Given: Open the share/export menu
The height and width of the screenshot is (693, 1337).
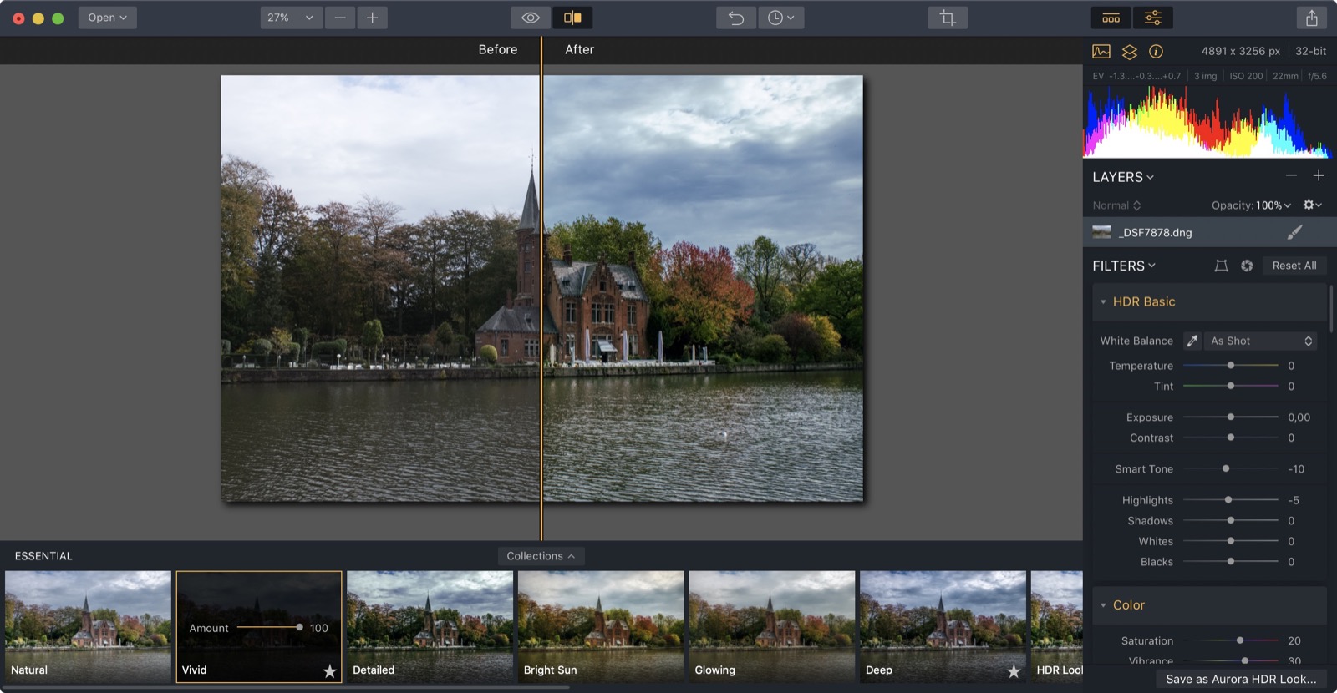Looking at the screenshot, I should coord(1312,18).
